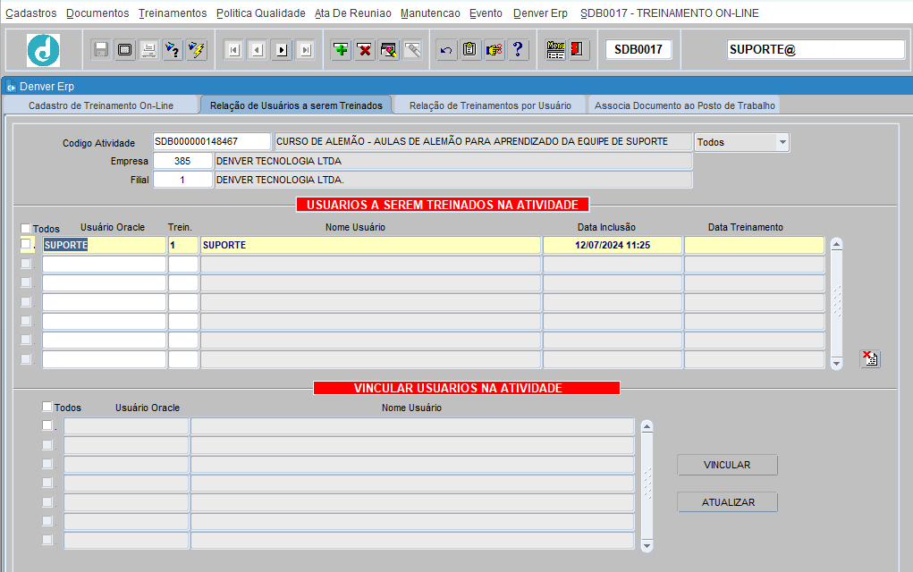Click the down arrow of the Vincular list scrollbar
913x572 pixels.
[647, 545]
